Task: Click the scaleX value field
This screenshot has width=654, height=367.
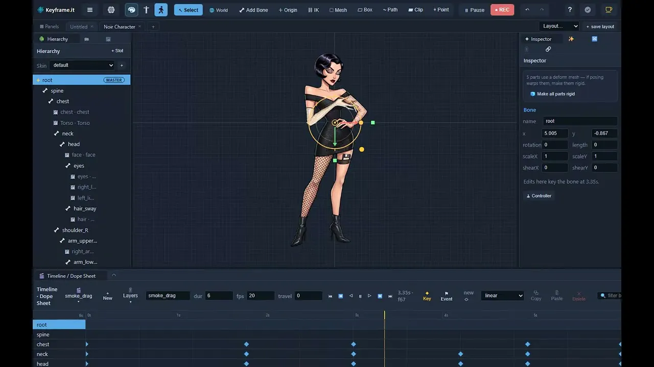Action: coord(555,156)
